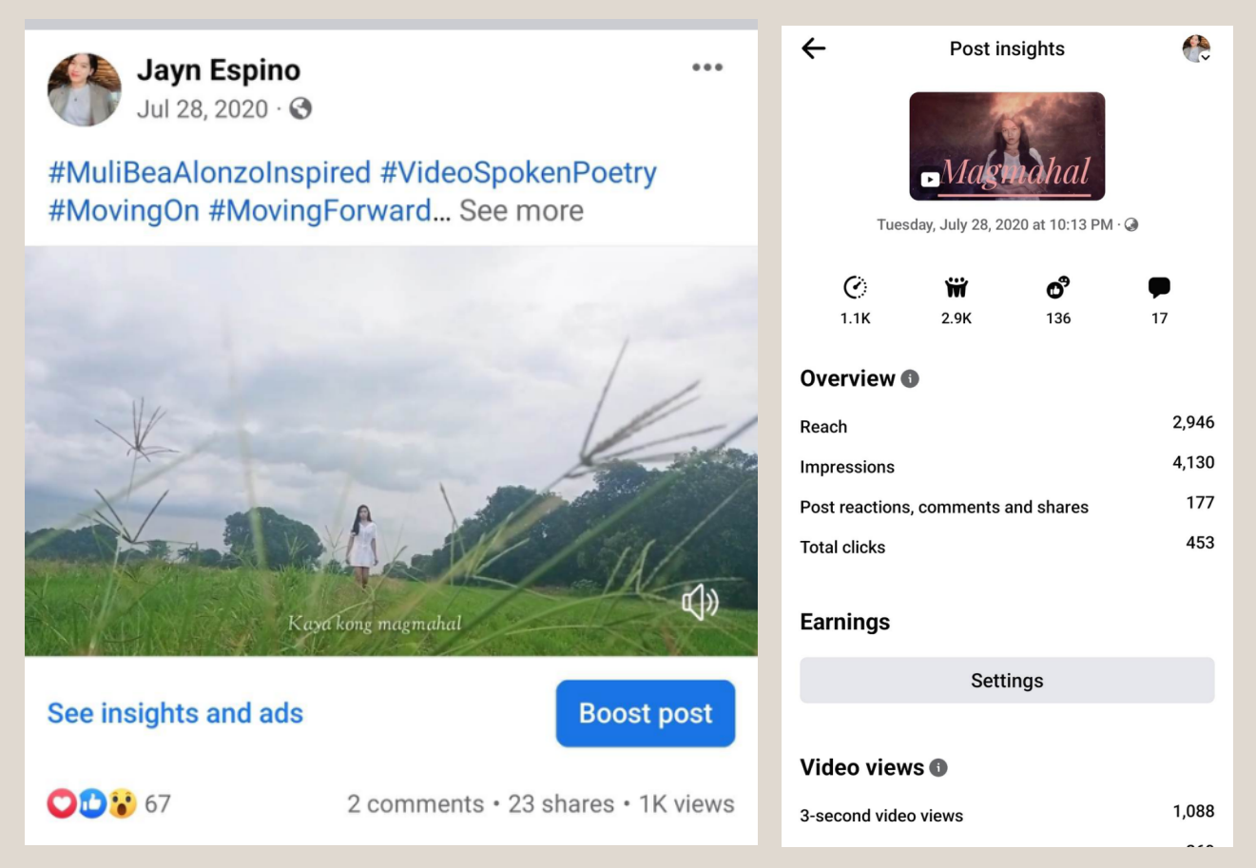Select 3-second video views value 1,088
This screenshot has width=1256, height=868.
[1193, 811]
